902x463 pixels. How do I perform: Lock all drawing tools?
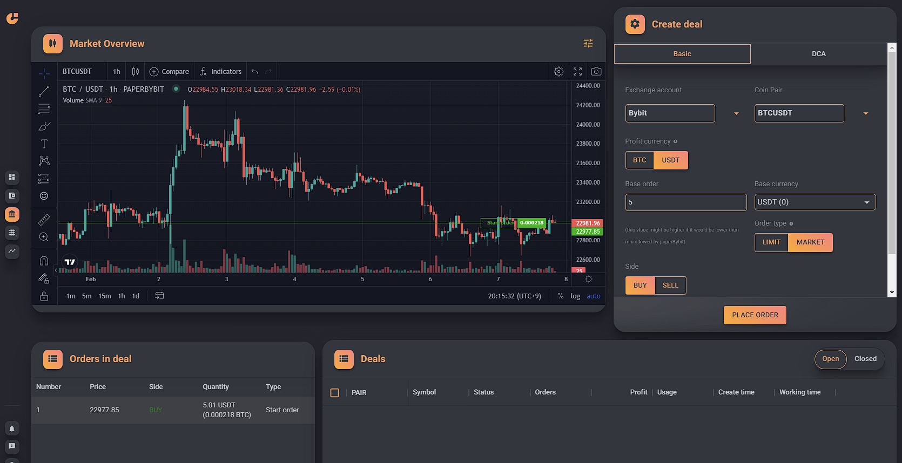(44, 296)
